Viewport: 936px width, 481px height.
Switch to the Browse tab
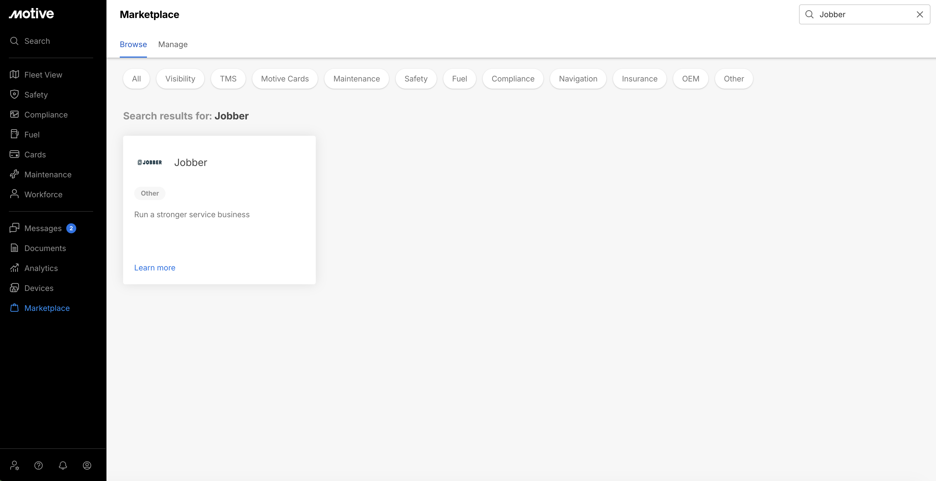(x=133, y=44)
